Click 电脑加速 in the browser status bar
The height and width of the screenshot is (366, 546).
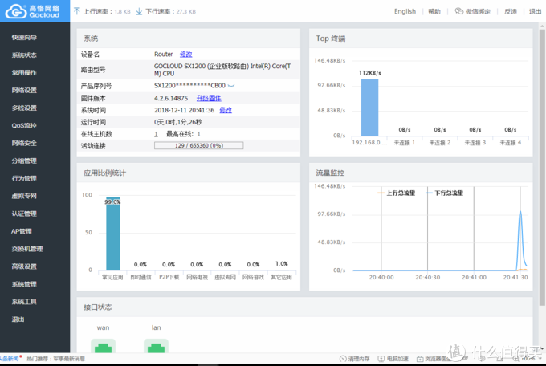397,359
